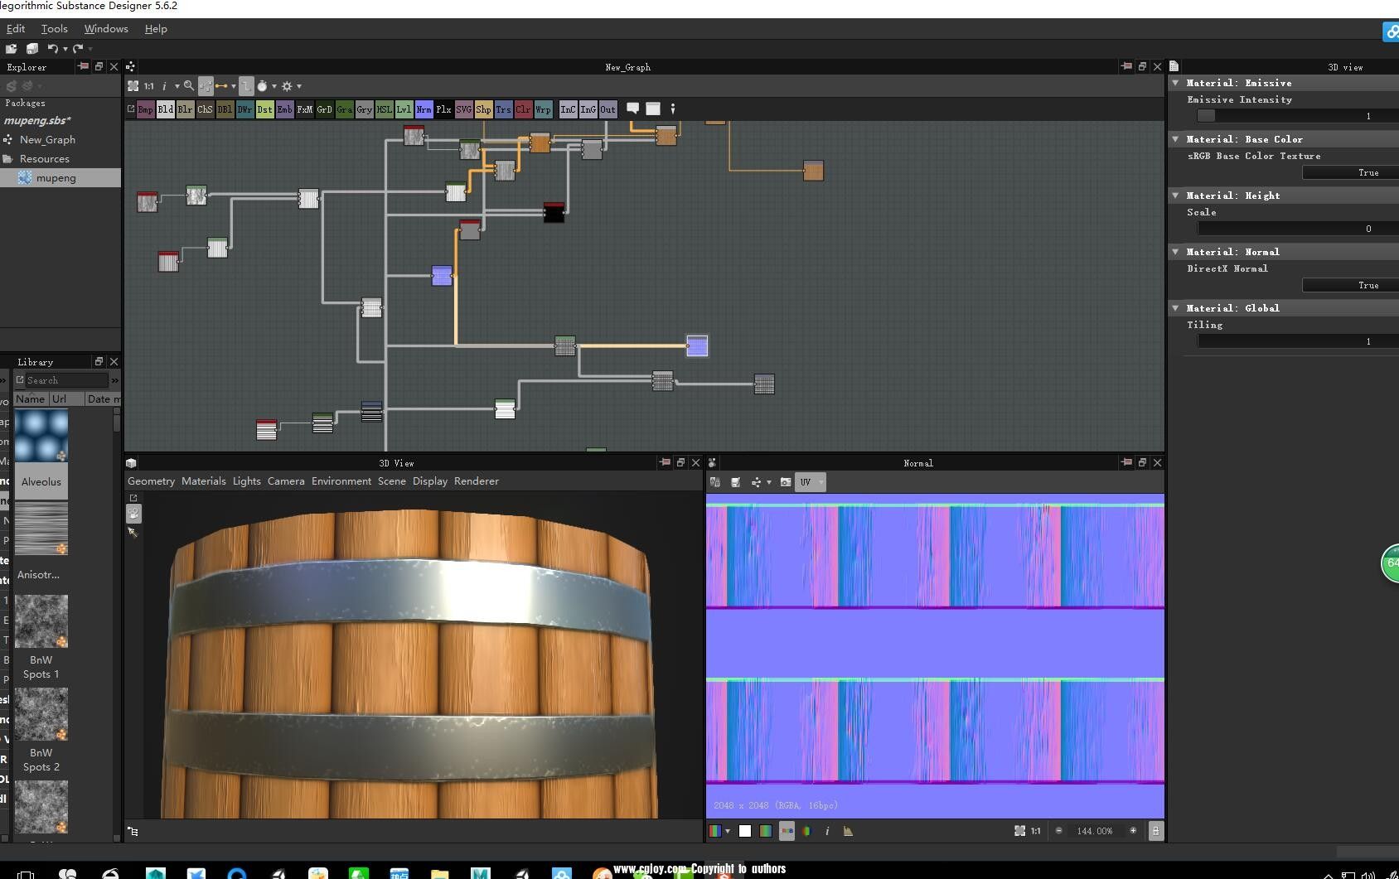Save the package with the disk icon
The width and height of the screenshot is (1399, 879).
32,49
